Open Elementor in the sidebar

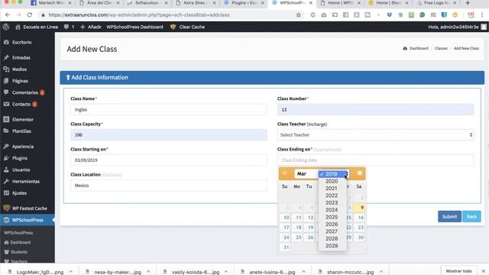click(22, 119)
